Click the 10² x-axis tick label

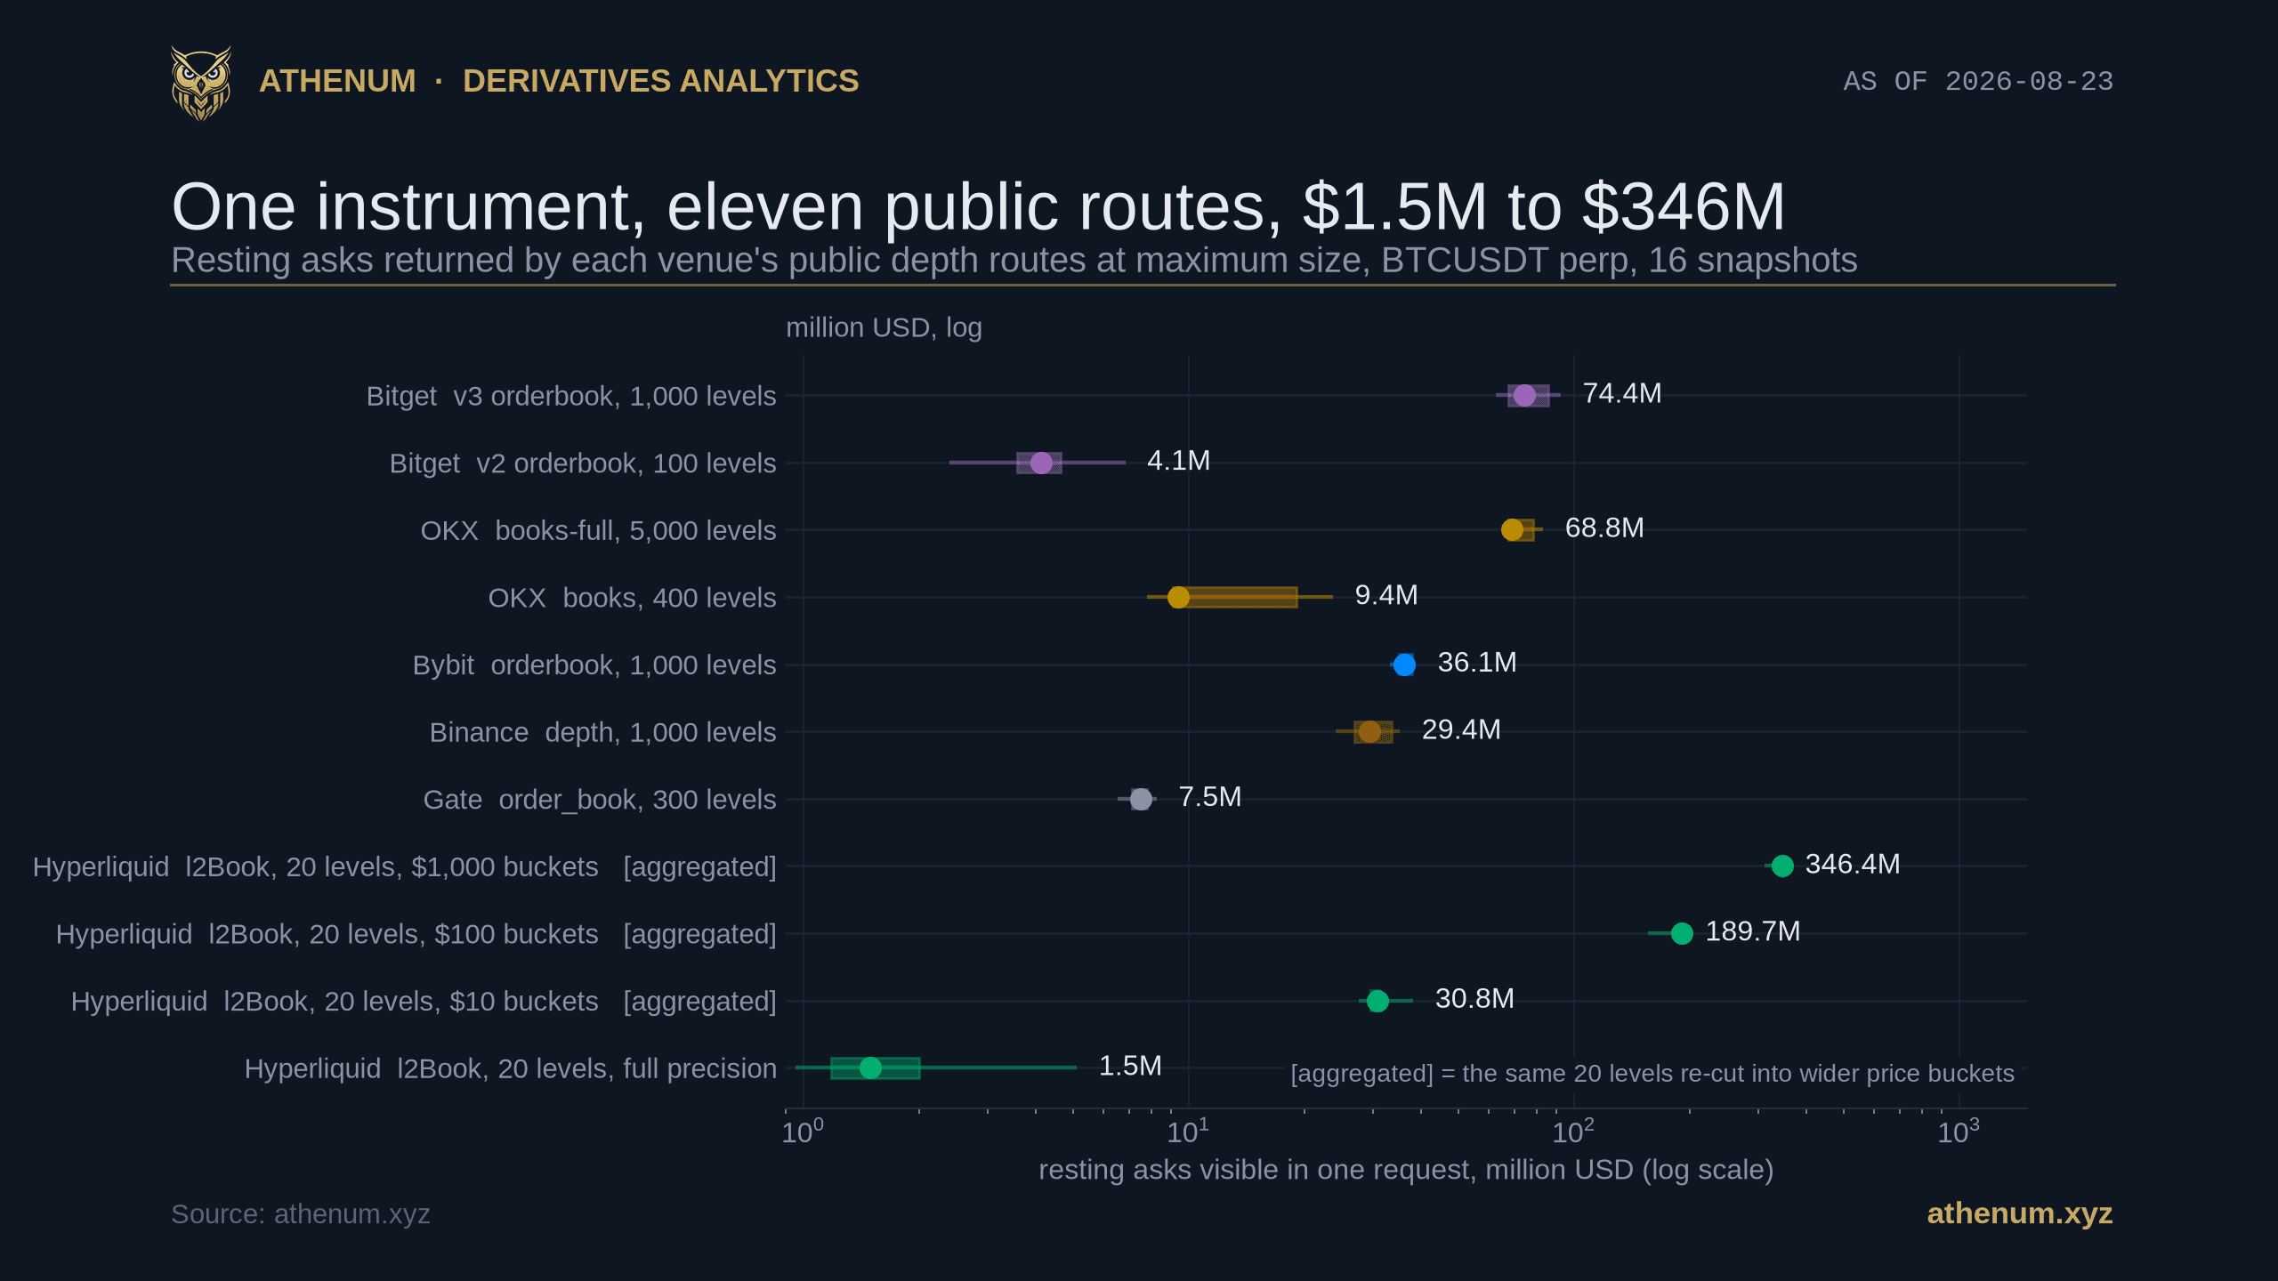[x=1573, y=1132]
